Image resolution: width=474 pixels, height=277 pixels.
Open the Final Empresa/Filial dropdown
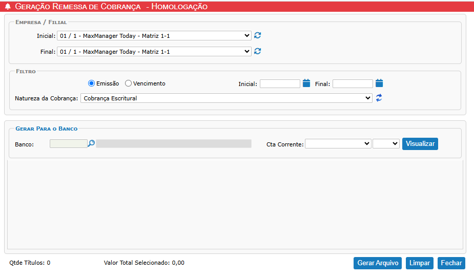tap(154, 52)
